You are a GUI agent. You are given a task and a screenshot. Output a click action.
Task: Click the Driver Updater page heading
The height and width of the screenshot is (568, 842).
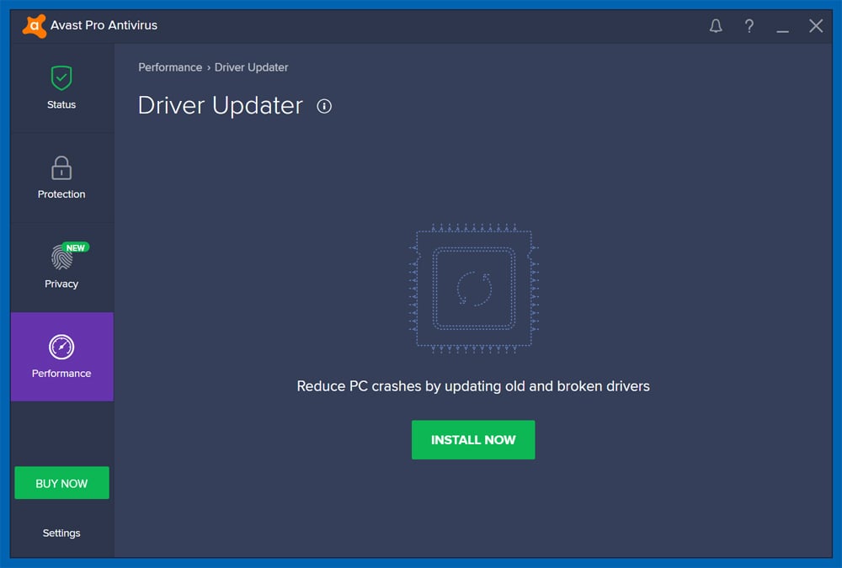pyautogui.click(x=220, y=106)
